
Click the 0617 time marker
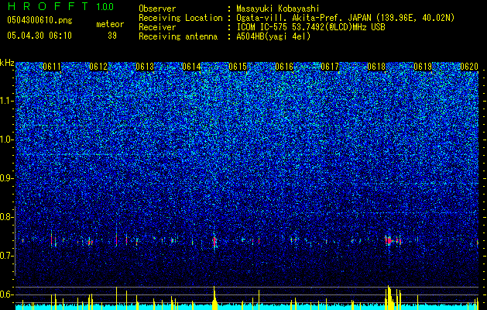(x=330, y=67)
